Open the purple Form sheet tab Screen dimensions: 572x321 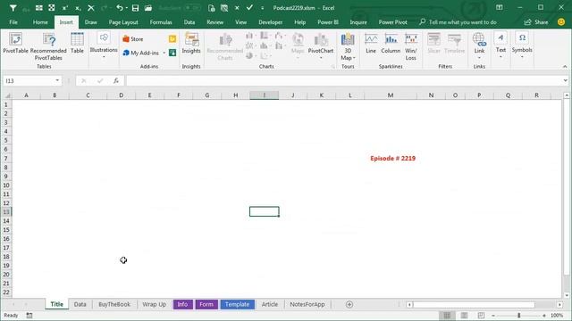pyautogui.click(x=206, y=304)
